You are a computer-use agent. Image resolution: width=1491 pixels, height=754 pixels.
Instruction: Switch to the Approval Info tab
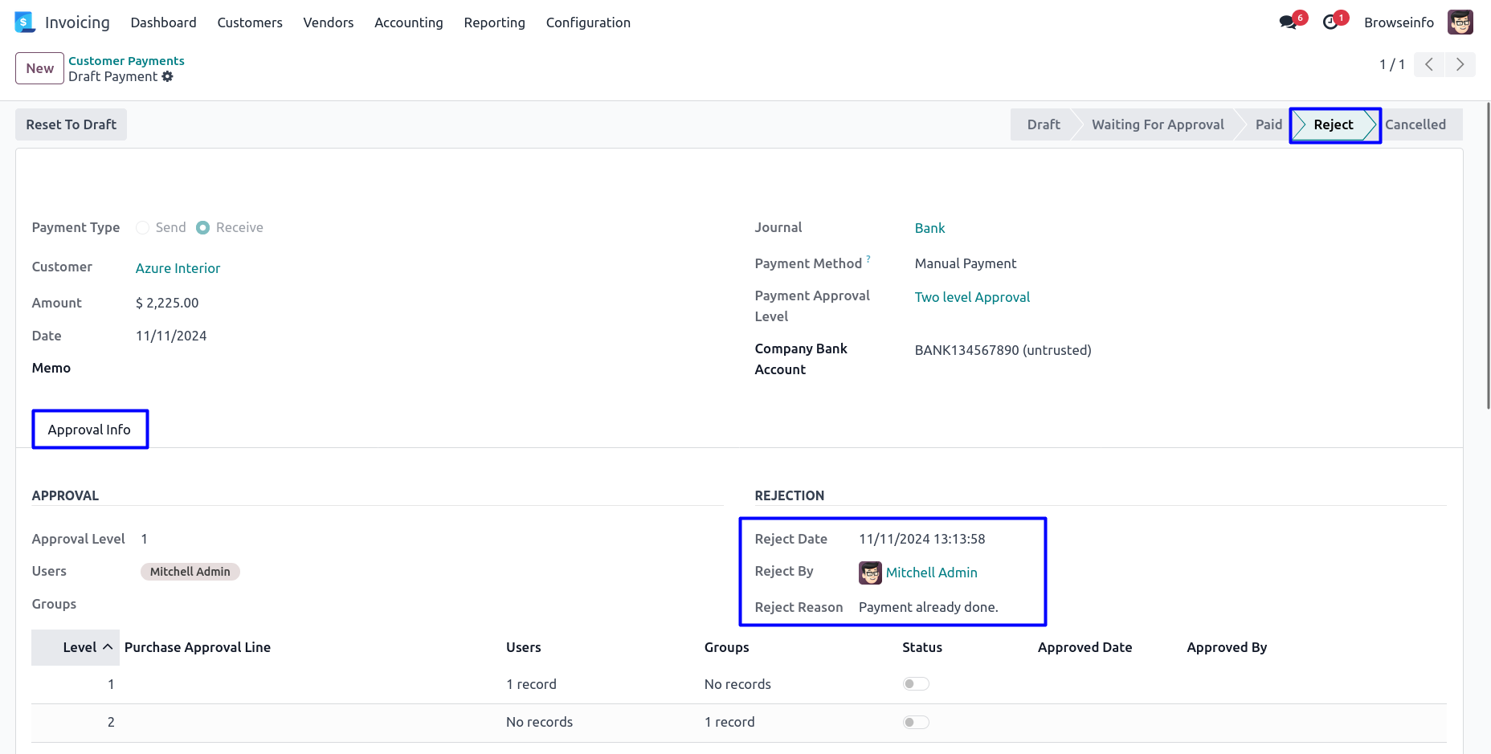pyautogui.click(x=89, y=430)
